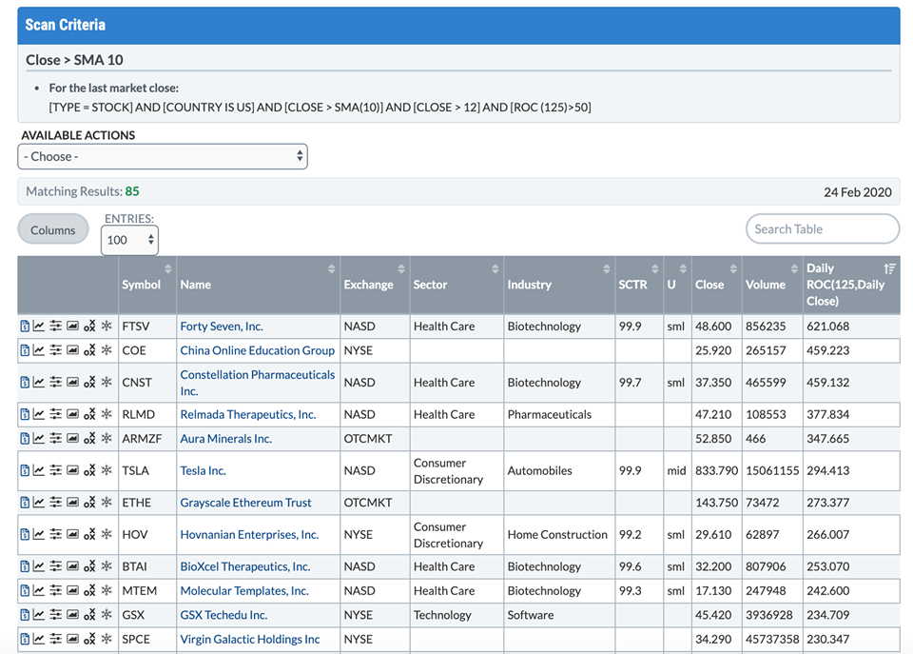Click the FTSV ROC value 621.068
Image resolution: width=913 pixels, height=654 pixels.
click(x=827, y=326)
